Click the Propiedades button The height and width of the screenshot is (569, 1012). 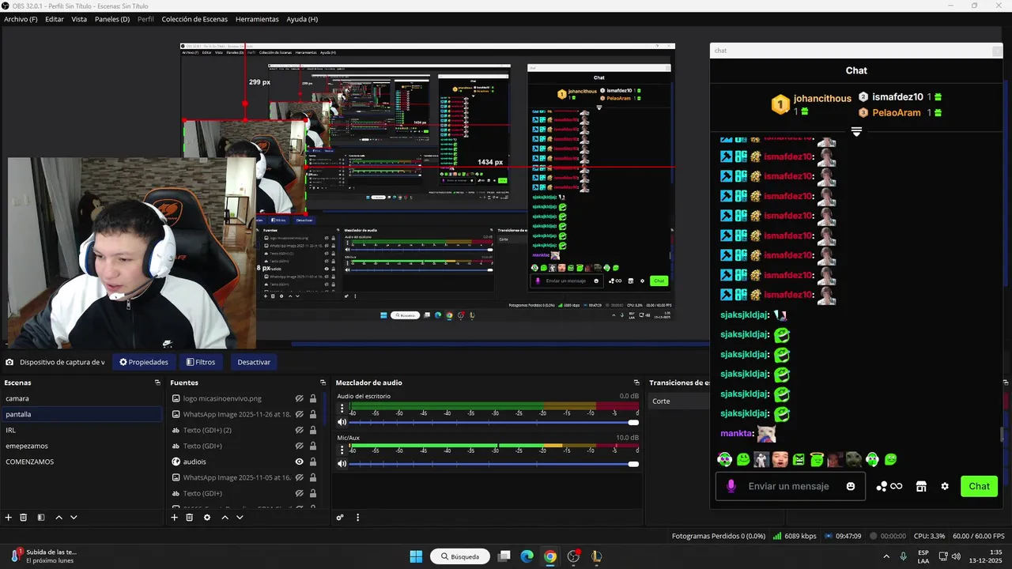coord(144,362)
